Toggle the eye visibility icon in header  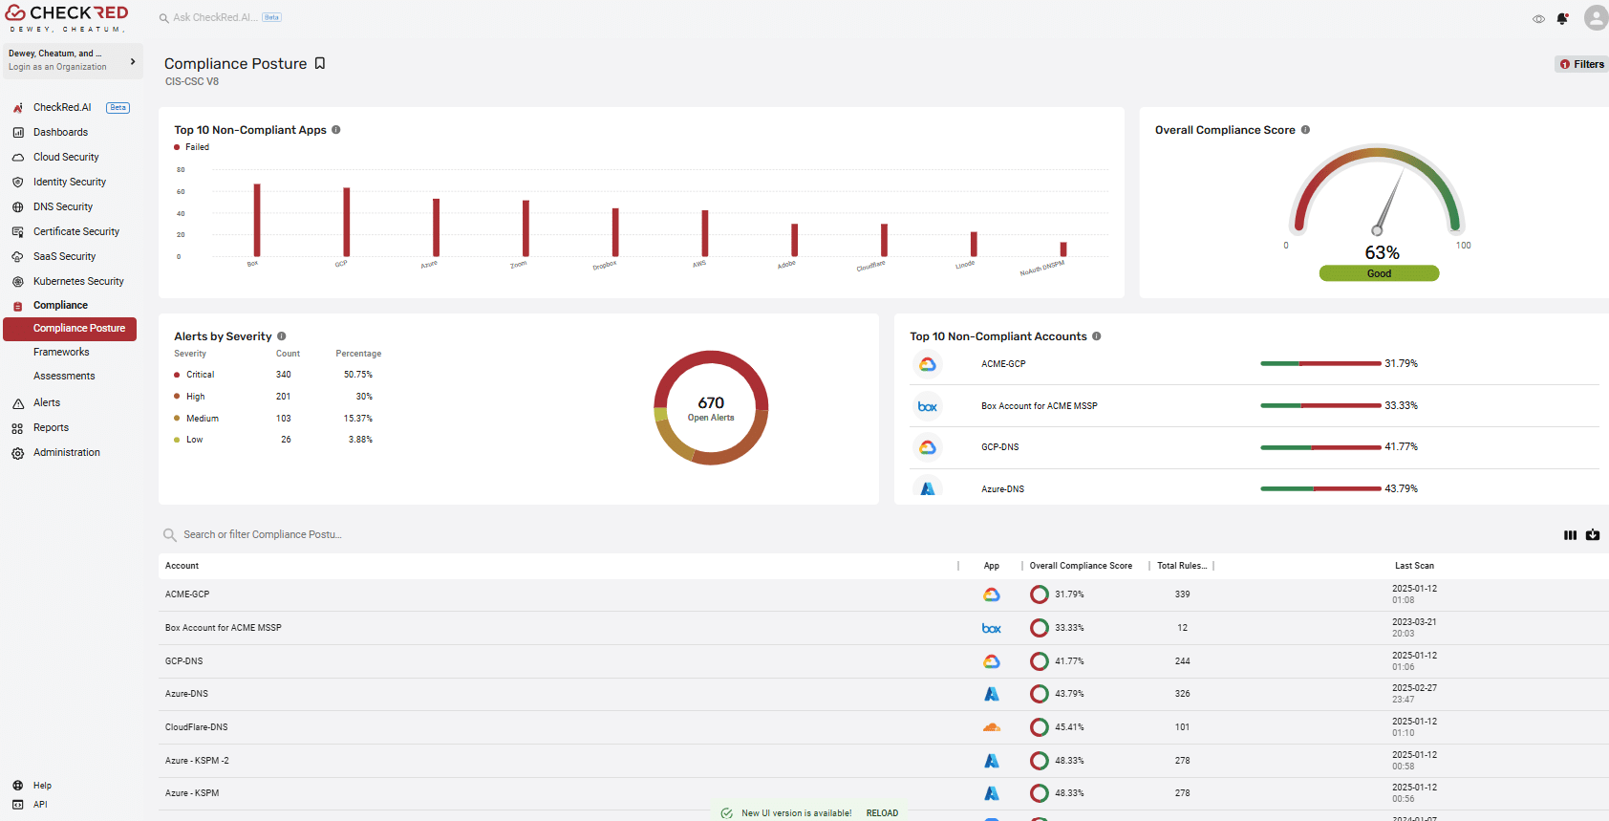(1538, 19)
